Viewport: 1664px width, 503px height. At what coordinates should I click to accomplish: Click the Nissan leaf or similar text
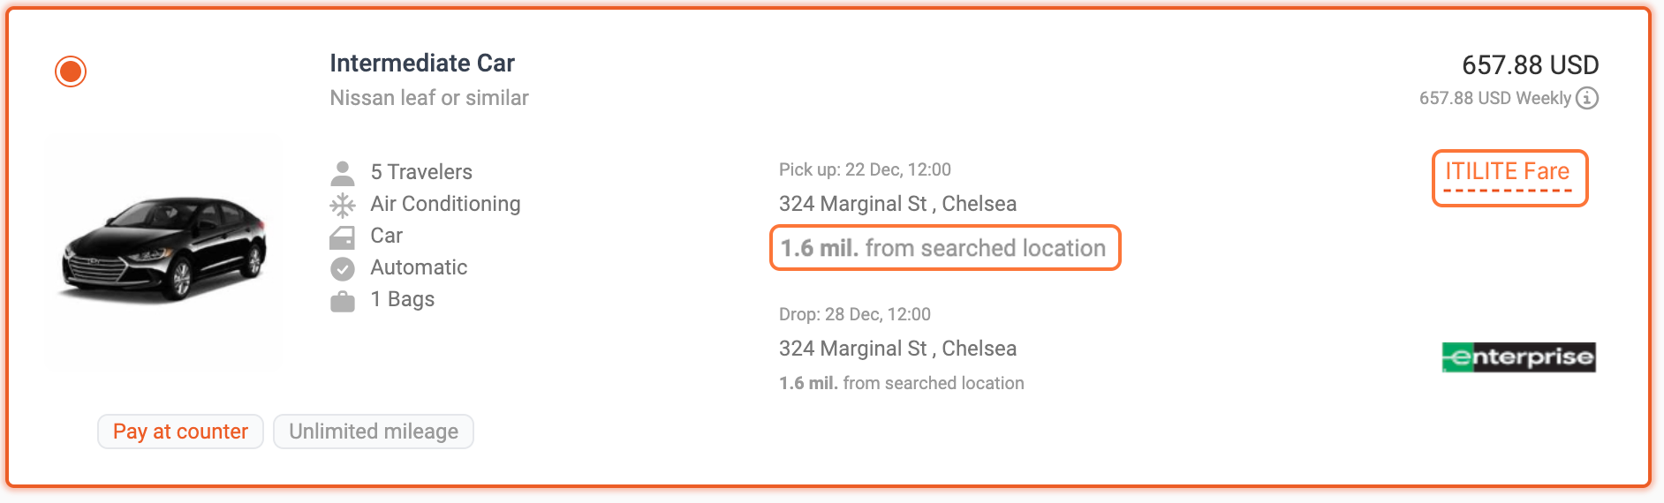point(429,98)
